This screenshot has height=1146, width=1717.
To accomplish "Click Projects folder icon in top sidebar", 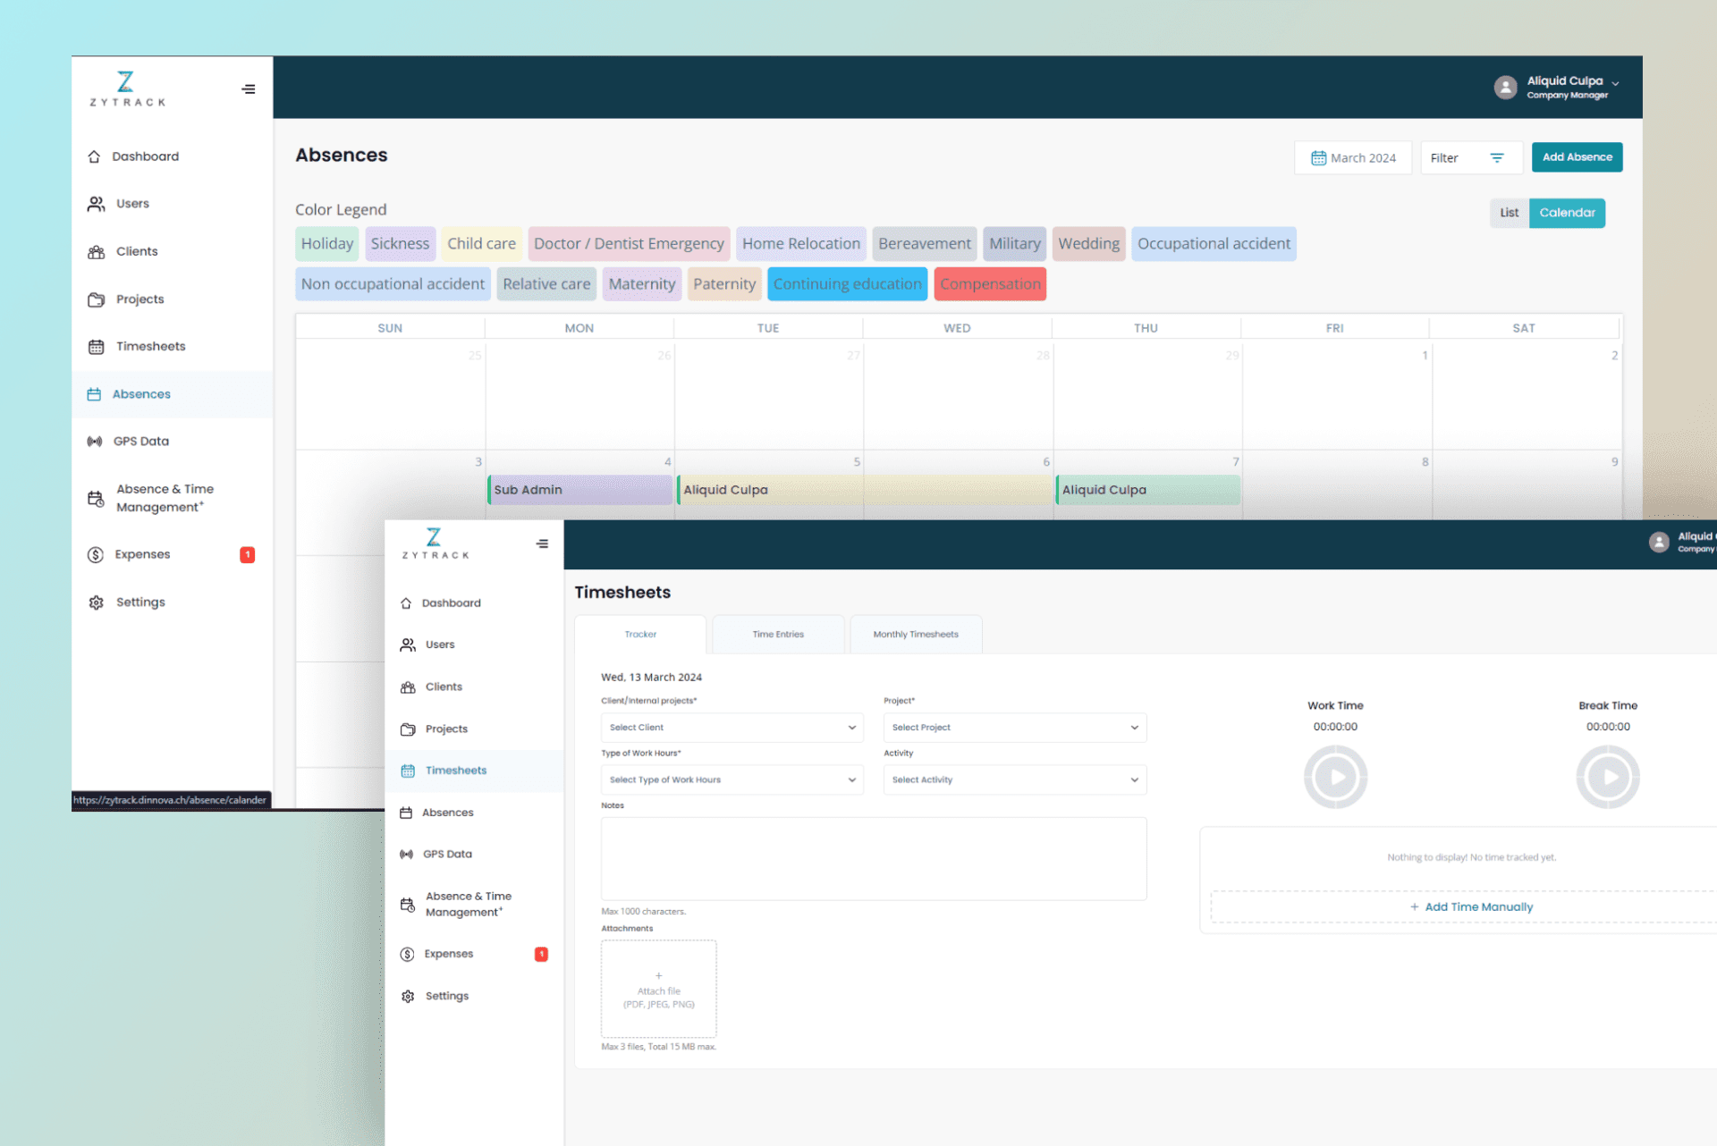I will (96, 299).
